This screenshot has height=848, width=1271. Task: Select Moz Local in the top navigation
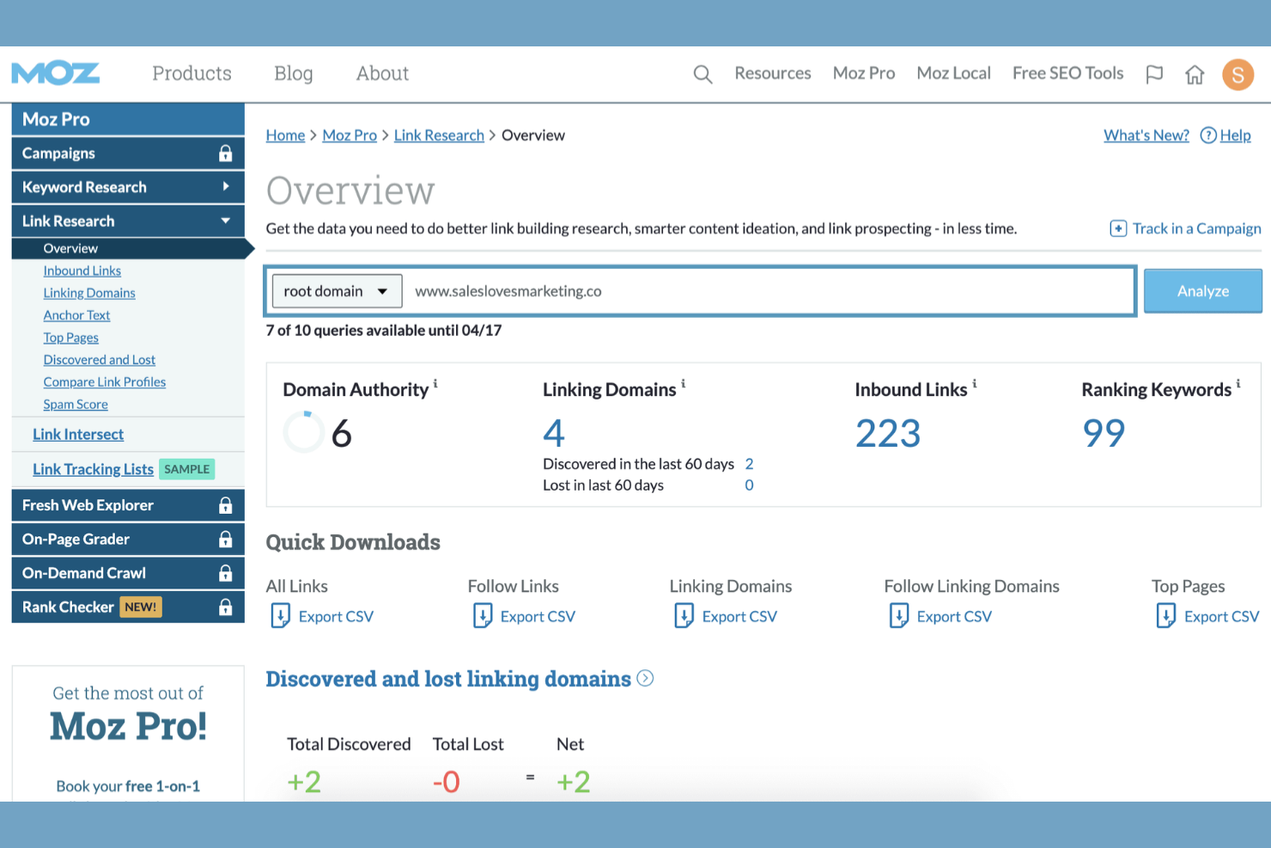pyautogui.click(x=953, y=74)
